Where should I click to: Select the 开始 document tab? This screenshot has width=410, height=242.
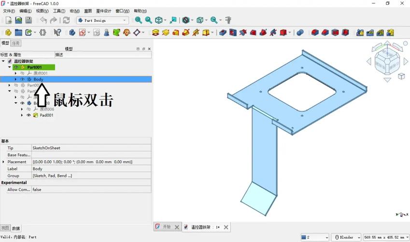pyautogui.click(x=167, y=227)
